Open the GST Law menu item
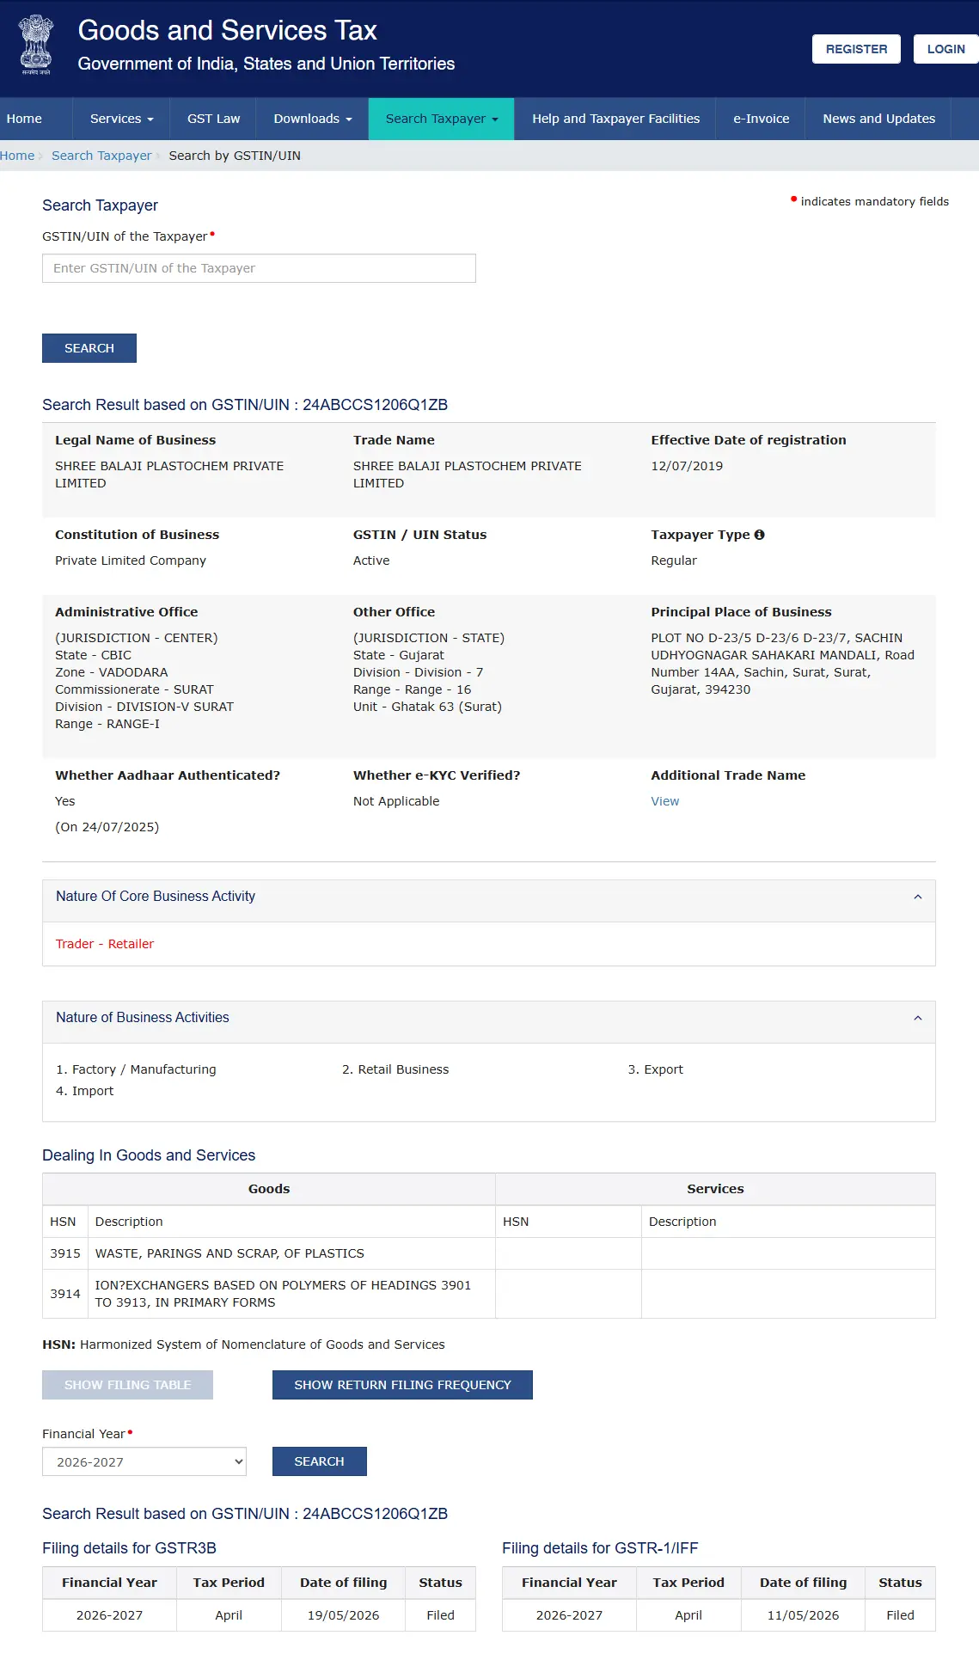 213,119
